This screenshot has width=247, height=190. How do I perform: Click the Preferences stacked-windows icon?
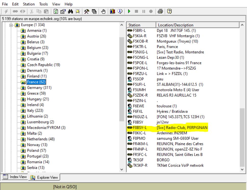point(94,11)
